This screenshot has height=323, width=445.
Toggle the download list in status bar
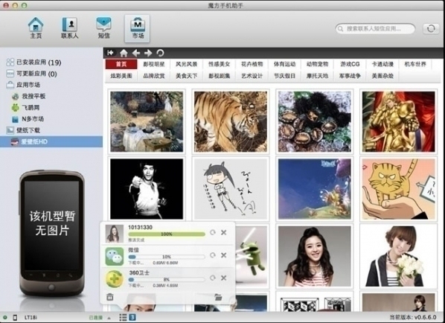[x=123, y=317]
